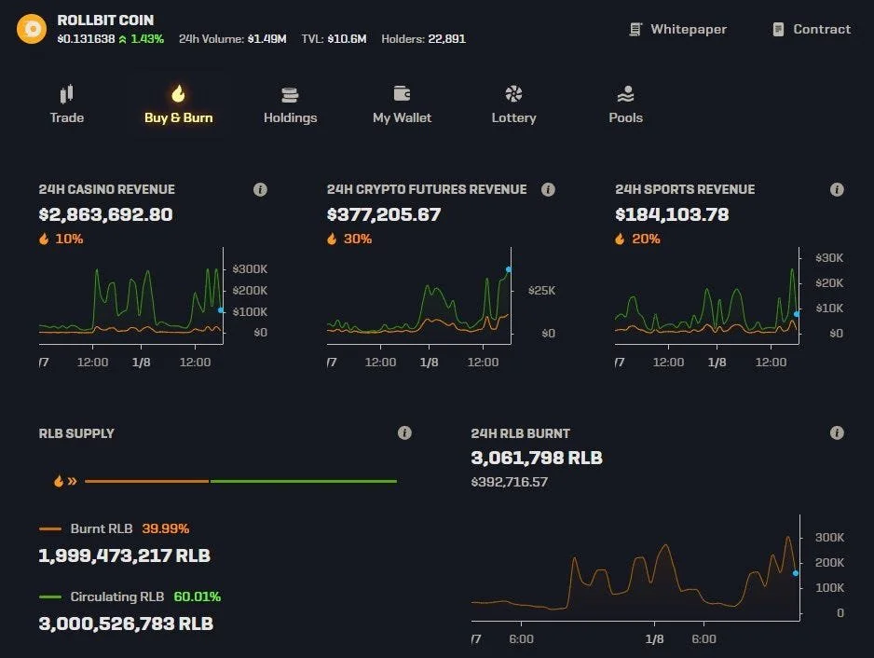Open the Whitepaper link
874x658 pixels.
tap(678, 29)
